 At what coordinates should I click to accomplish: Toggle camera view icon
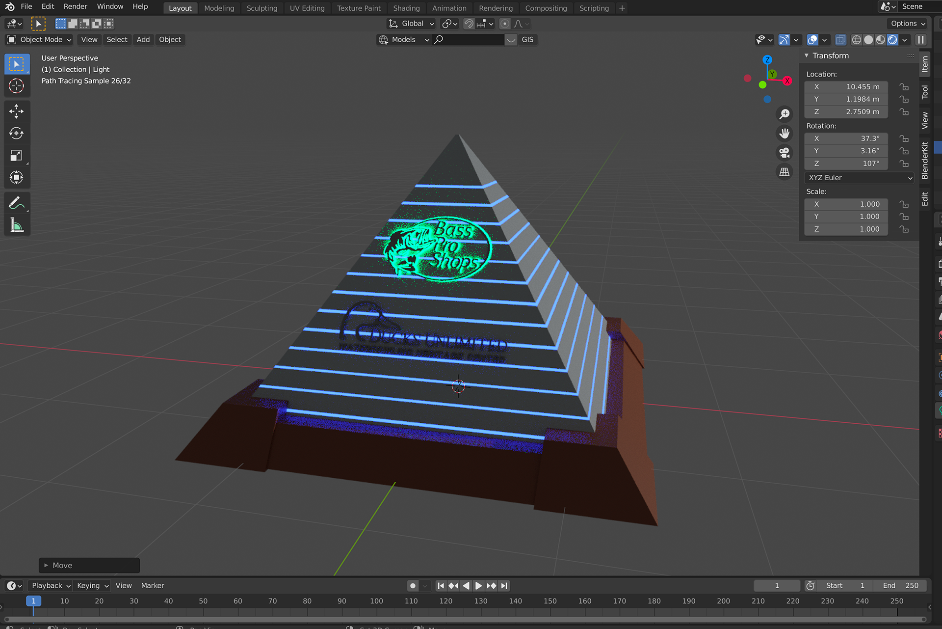(x=785, y=153)
